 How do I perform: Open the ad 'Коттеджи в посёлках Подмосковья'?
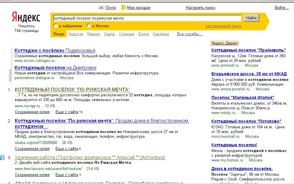tap(55, 50)
